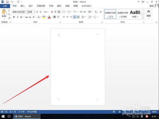
Task: Shrink font size with smaller A icon
Action: pyautogui.click(x=41, y=12)
